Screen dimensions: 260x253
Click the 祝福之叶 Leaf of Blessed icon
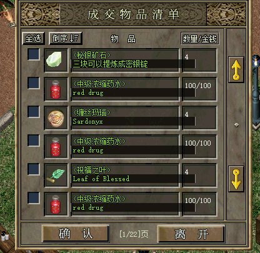pos(56,176)
